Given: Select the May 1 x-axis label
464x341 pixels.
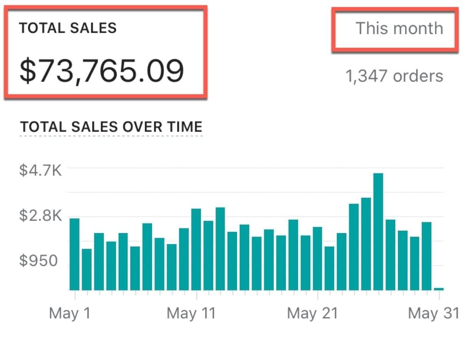Looking at the screenshot, I should pyautogui.click(x=70, y=313).
